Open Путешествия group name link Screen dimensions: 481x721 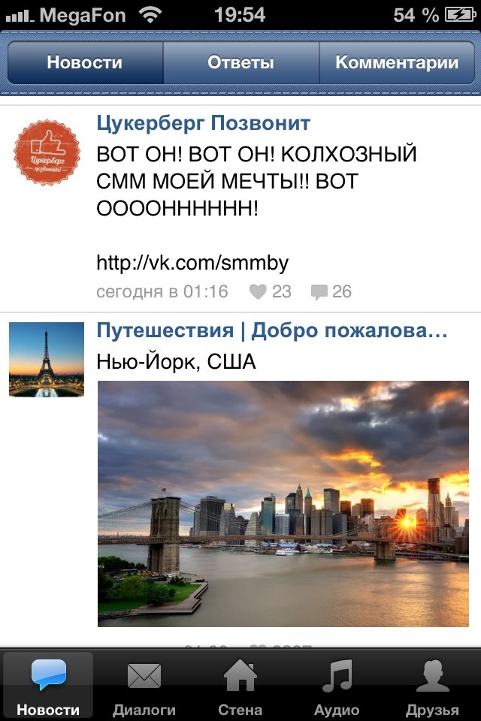pos(271,330)
